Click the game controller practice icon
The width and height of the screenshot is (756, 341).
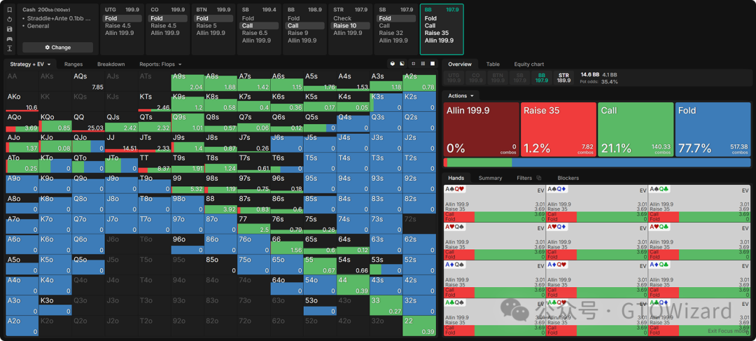[x=10, y=39]
